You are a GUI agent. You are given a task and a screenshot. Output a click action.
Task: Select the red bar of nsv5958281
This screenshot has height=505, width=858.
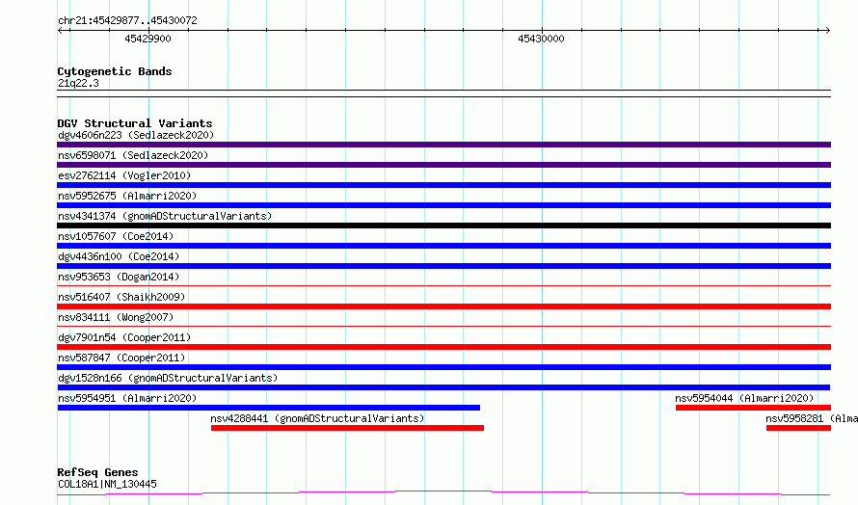(799, 428)
